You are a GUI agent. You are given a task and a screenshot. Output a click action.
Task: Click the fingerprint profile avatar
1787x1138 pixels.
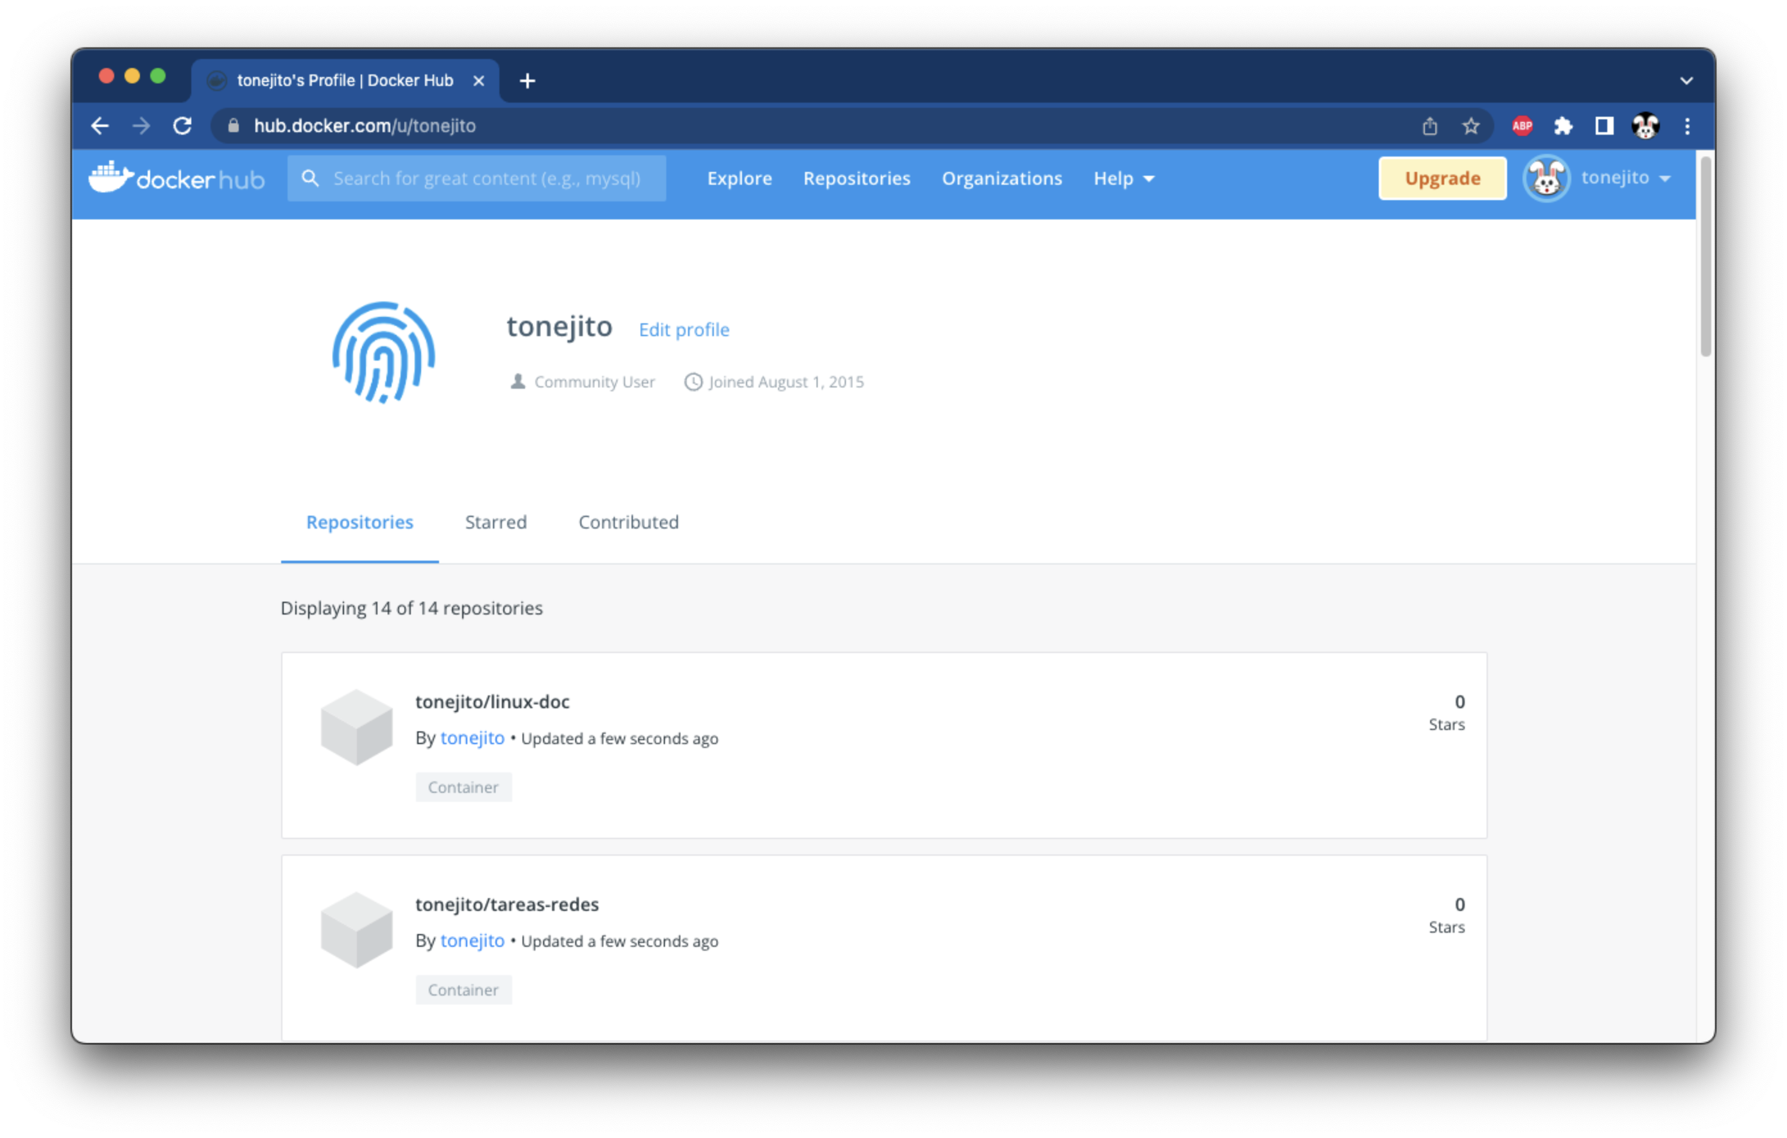(x=383, y=352)
